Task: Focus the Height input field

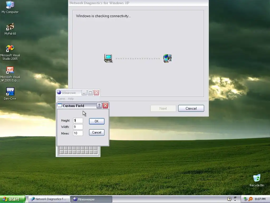Action: (78, 121)
